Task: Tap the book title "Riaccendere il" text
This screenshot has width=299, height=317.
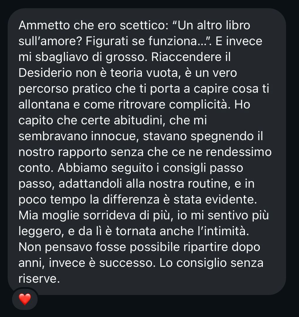Action: point(191,57)
